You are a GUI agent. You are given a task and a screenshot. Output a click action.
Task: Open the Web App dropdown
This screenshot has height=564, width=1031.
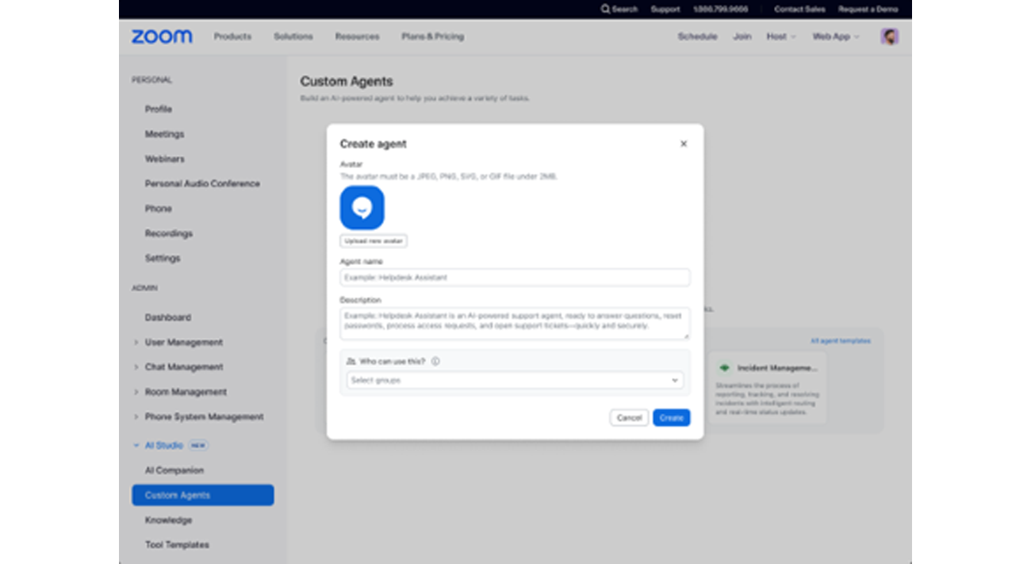(835, 36)
